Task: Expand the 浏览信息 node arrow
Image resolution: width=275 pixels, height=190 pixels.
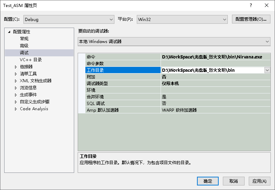Action: click(16, 88)
